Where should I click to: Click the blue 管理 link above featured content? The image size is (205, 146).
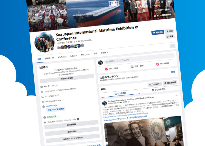coord(173,72)
